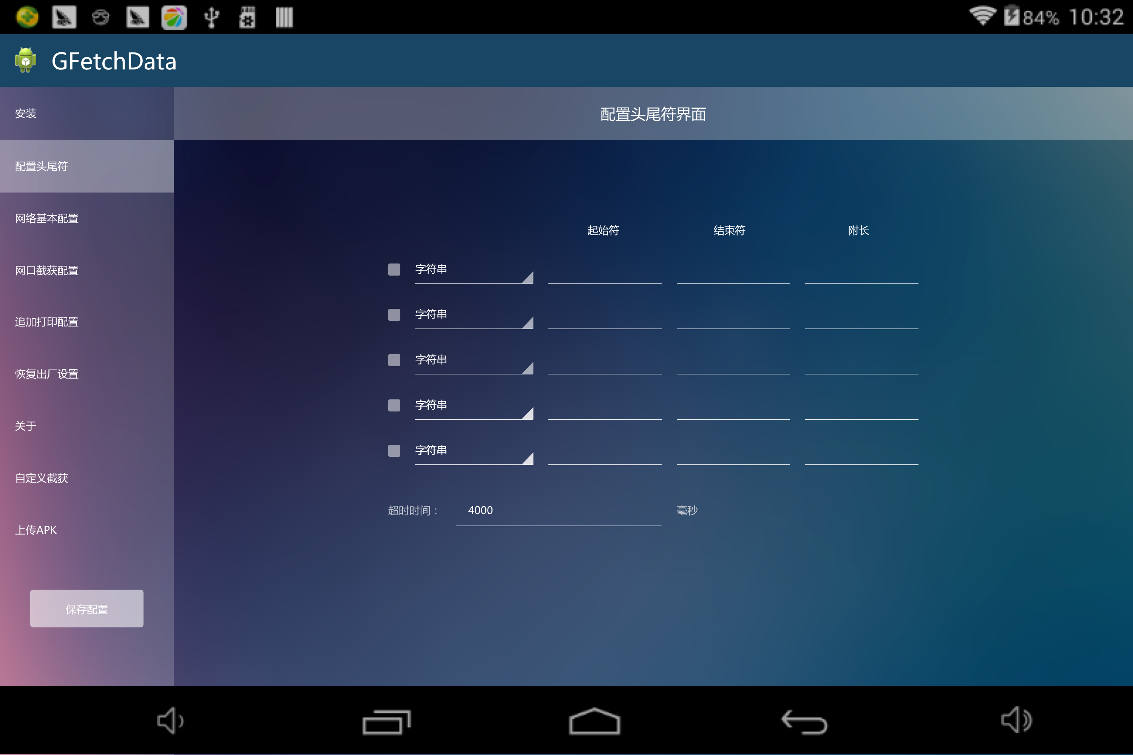Enable the fifth 字符串 checkbox
Screen dimensions: 1133x755
tap(394, 449)
